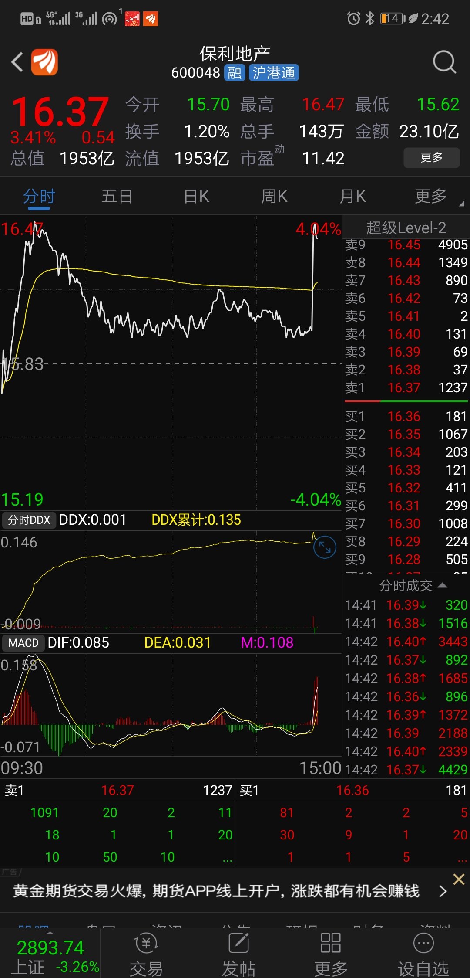Open the orange Eastmoney logo icon
Image resolution: width=470 pixels, height=978 pixels.
pos(44,62)
